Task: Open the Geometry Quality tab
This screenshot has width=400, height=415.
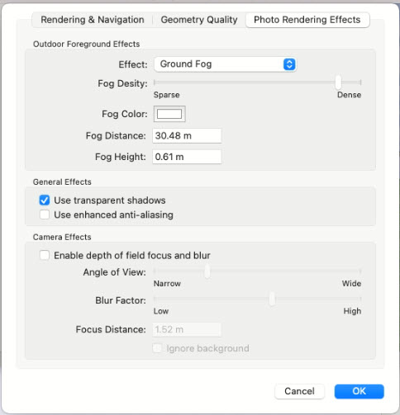Action: tap(199, 20)
